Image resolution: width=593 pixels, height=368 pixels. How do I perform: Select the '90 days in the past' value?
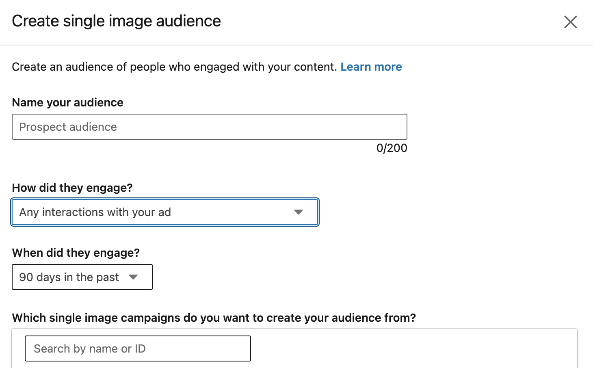68,277
